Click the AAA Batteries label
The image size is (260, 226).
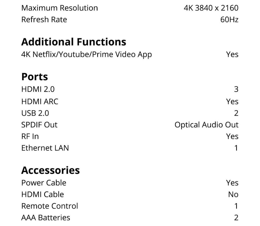pyautogui.click(x=45, y=218)
